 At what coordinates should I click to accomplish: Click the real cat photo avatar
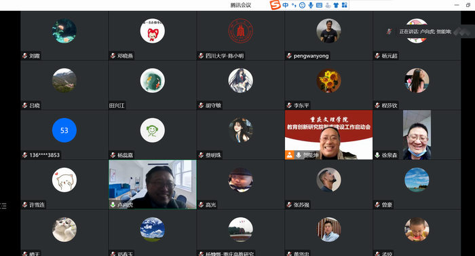point(64,230)
